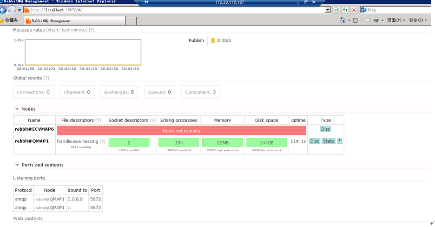Click the Read Mail envelope icon
Viewport: 435px width, 227px height.
(x=368, y=20)
